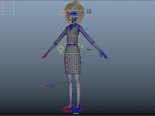The width and height of the screenshot is (155, 116).
Task: Select the yellow waist ring control at the belt
Action: click(x=72, y=44)
